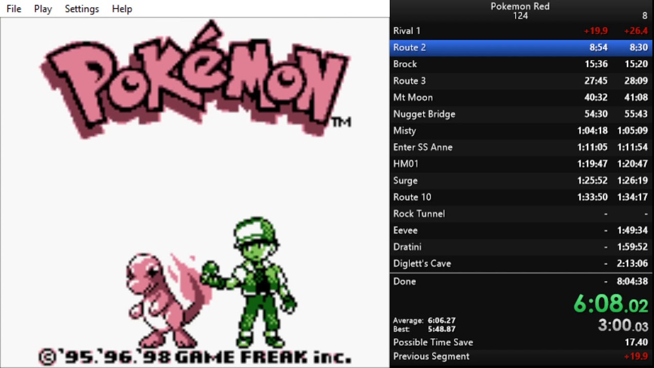Click Mt Moon time 40:32
The width and height of the screenshot is (654, 368).
(596, 97)
